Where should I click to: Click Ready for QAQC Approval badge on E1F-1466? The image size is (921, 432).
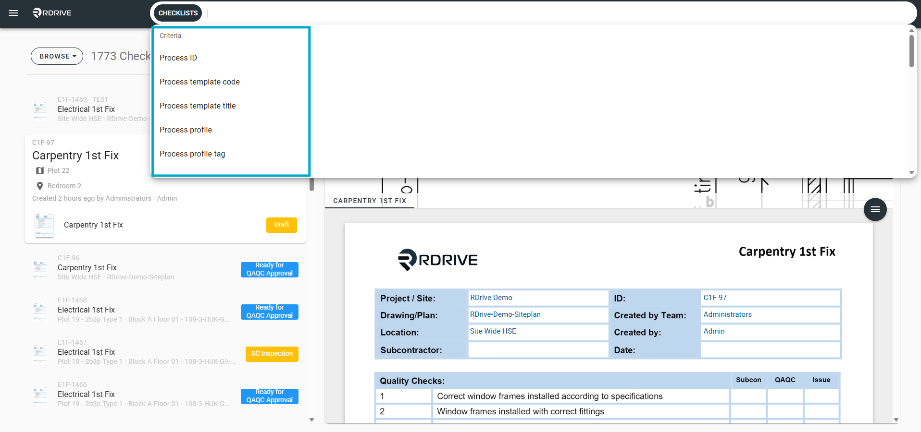point(270,396)
